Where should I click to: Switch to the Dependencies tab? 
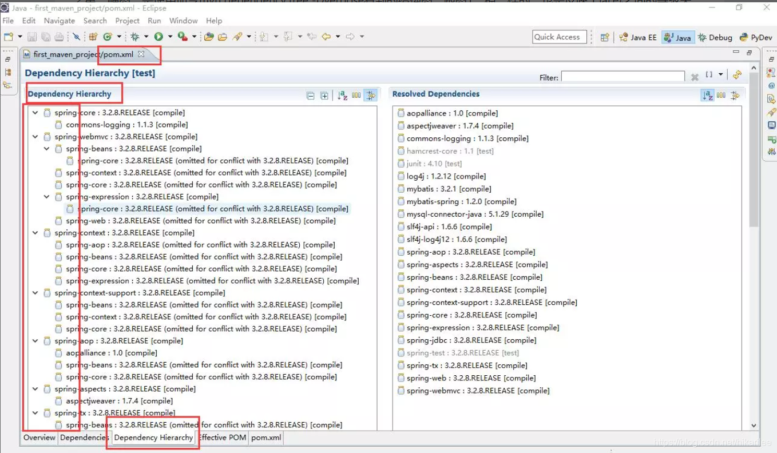(x=84, y=438)
